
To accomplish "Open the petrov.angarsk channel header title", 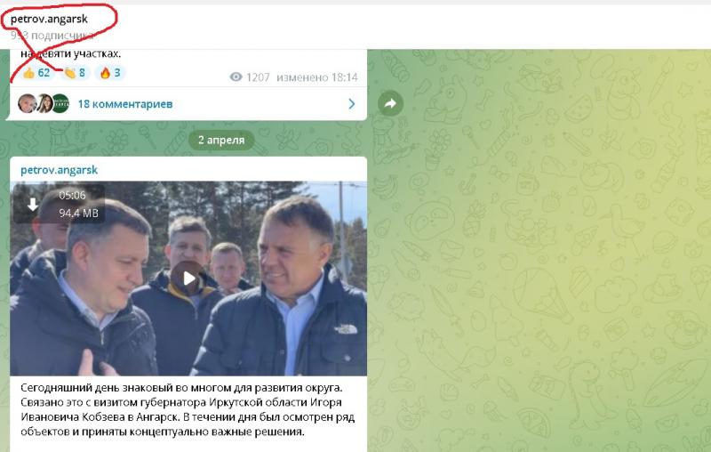I will (49, 19).
